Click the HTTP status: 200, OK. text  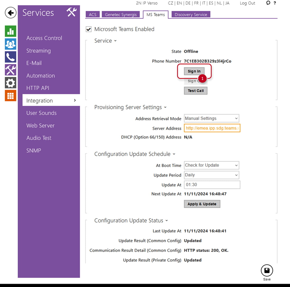206,250
